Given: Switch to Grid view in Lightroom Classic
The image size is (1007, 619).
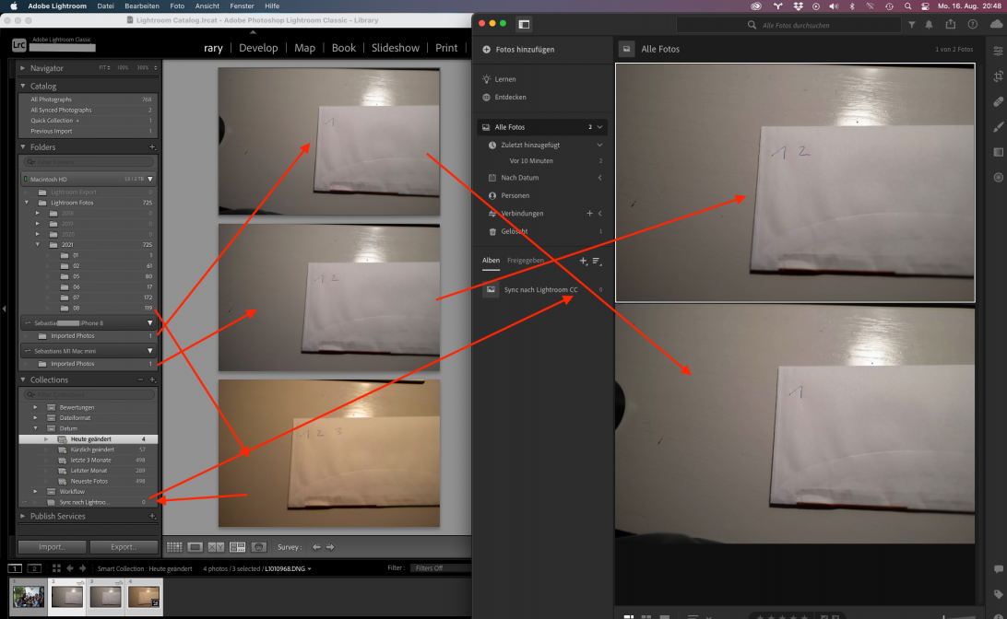Looking at the screenshot, I should coord(173,547).
